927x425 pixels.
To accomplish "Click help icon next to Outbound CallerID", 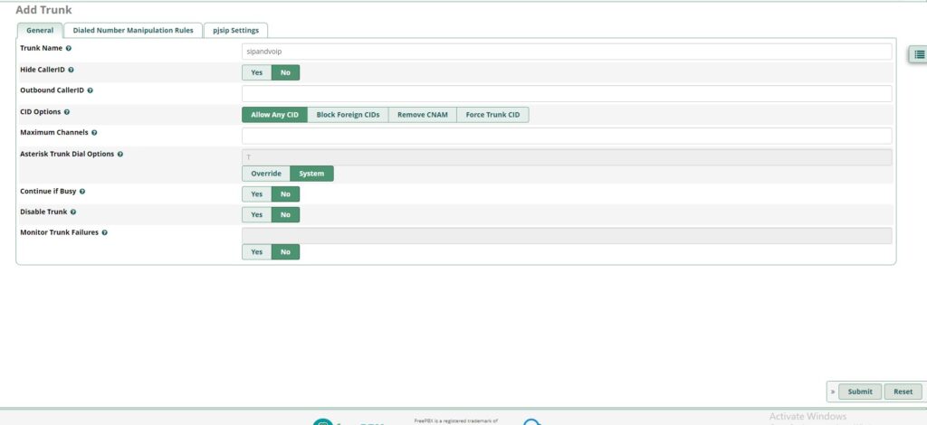I will tap(91, 90).
